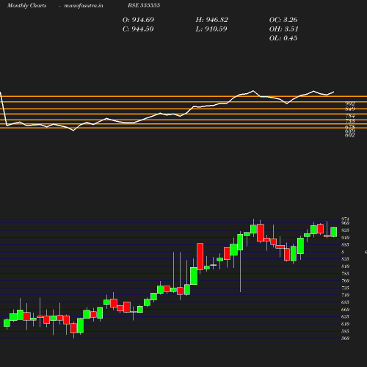Click the "BSE 555555" ticker label
This screenshot has width=367, height=367.
pos(144,5)
